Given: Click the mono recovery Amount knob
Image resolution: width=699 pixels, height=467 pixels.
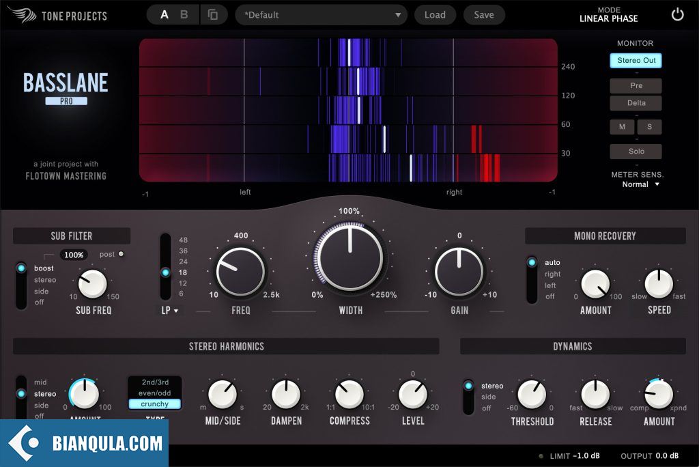Looking at the screenshot, I should pos(595,283).
